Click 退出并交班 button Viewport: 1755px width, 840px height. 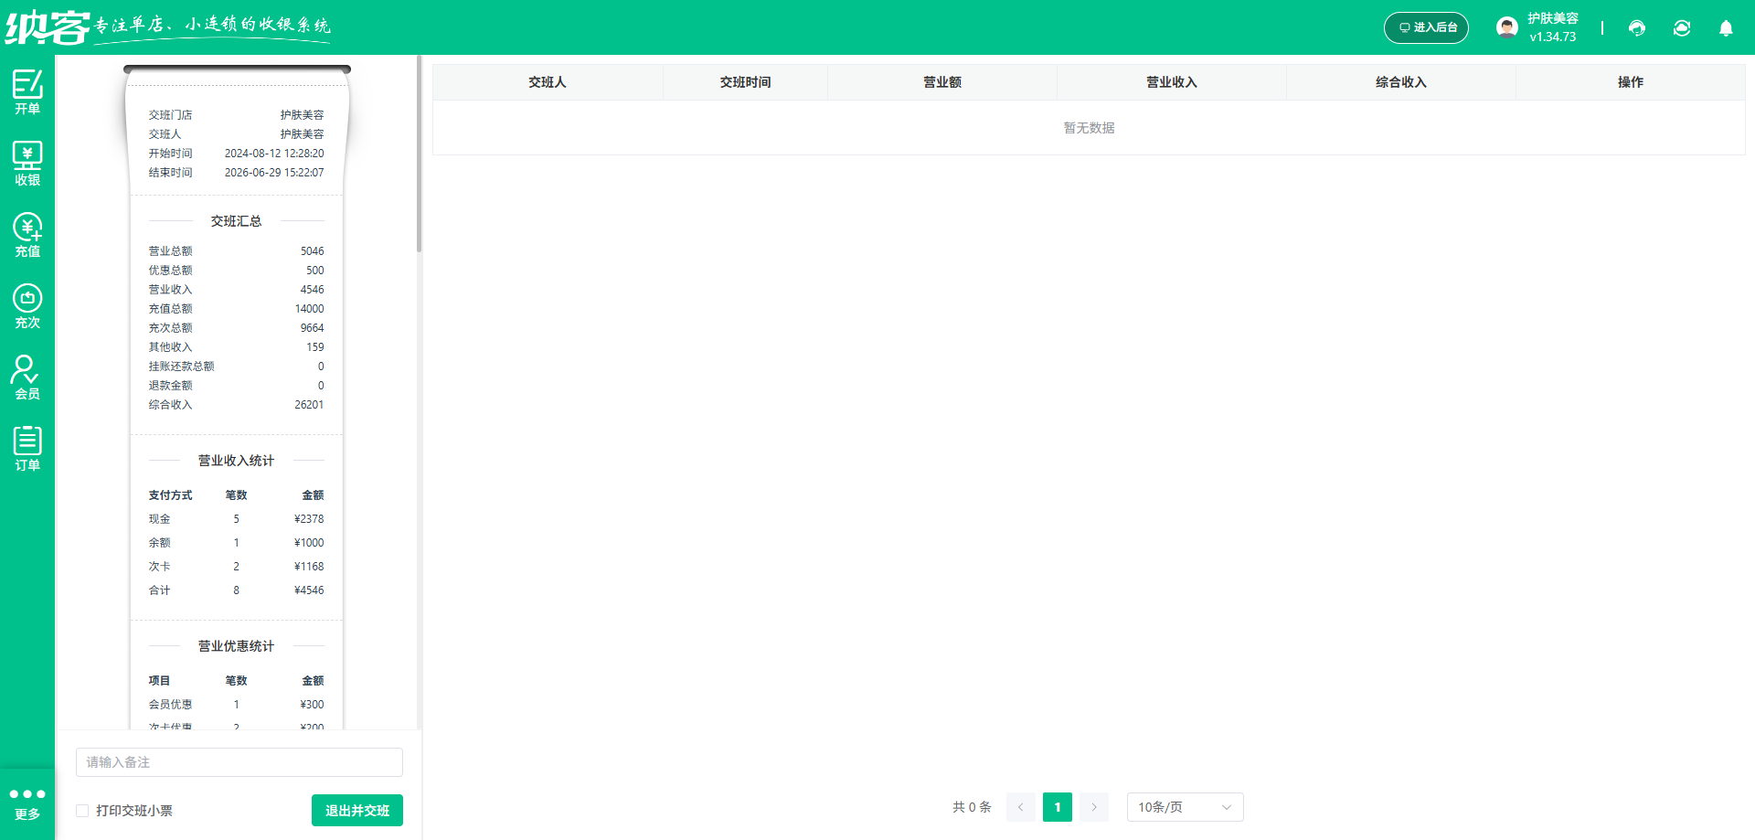point(357,811)
